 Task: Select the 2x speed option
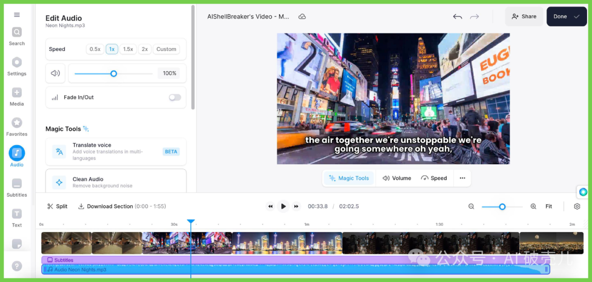click(x=145, y=49)
